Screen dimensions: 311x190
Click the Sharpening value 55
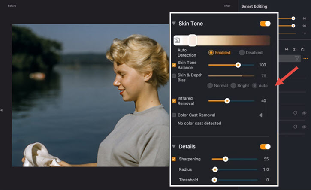point(266,159)
